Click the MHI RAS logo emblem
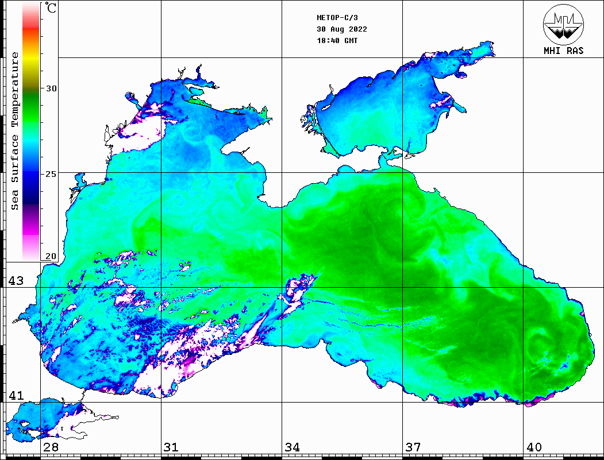Image resolution: width=604 pixels, height=460 pixels. point(563,24)
